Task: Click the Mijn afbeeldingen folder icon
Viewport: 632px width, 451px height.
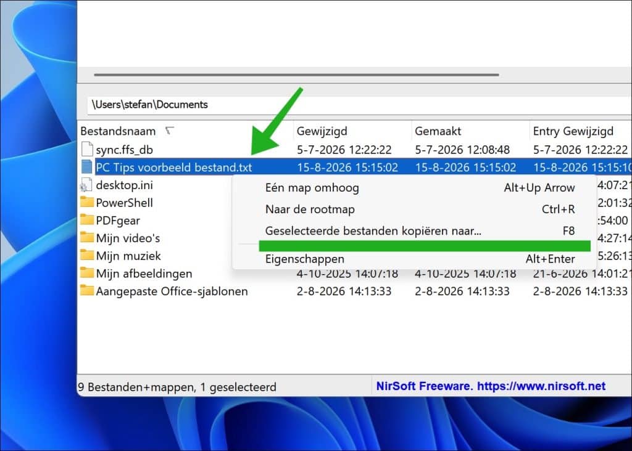Action: point(86,273)
